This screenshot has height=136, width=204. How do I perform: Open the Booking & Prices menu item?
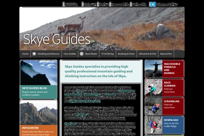126,54
